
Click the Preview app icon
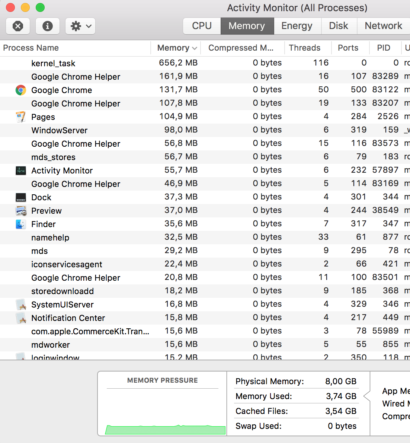(20, 211)
